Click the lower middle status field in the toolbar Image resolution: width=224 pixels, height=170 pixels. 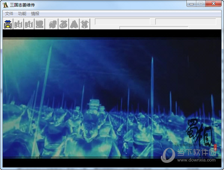(x=154, y=28)
